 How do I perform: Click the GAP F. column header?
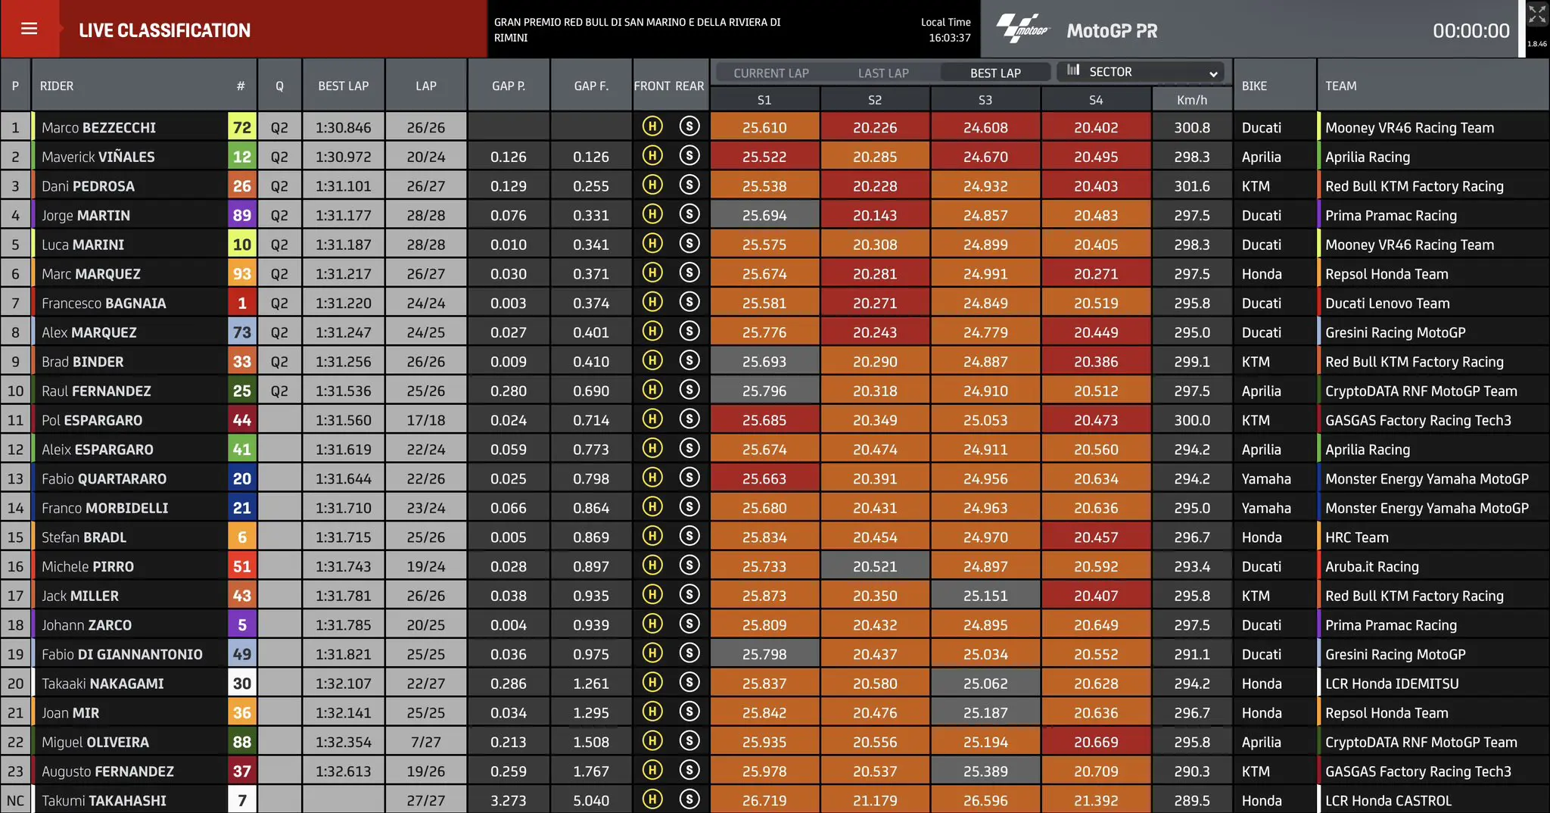[591, 86]
